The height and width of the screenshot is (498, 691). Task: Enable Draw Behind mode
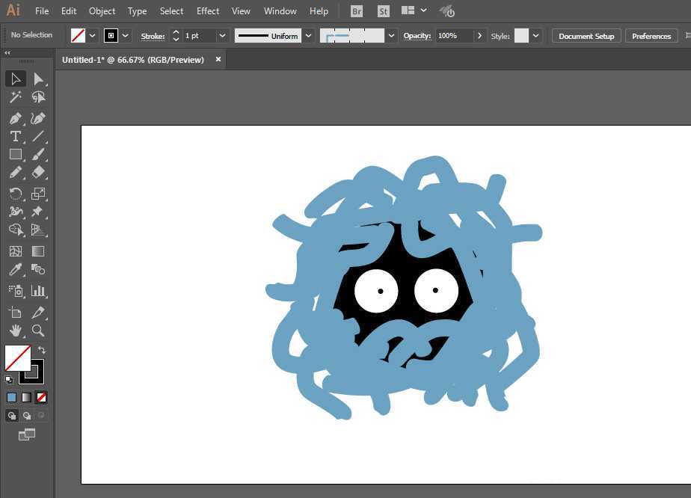(27, 415)
